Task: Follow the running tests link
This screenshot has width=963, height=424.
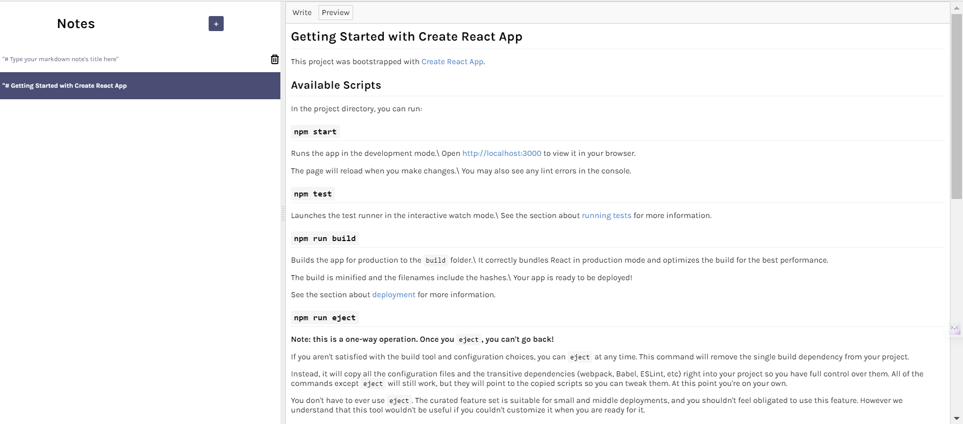Action: (606, 216)
